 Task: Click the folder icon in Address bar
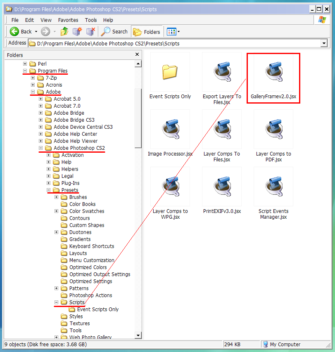(x=32, y=44)
